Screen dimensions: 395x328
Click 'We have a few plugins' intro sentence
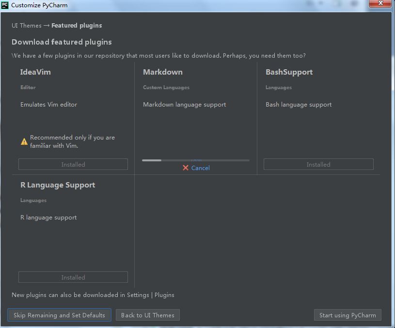tap(158, 55)
